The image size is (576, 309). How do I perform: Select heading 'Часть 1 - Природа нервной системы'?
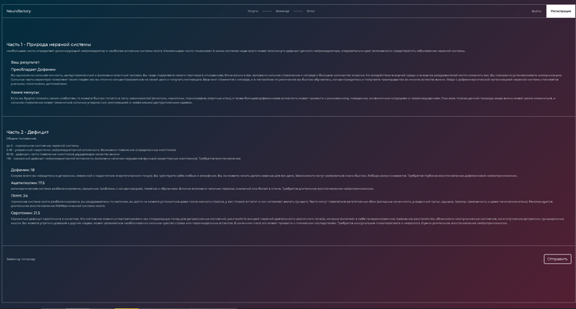(49, 44)
